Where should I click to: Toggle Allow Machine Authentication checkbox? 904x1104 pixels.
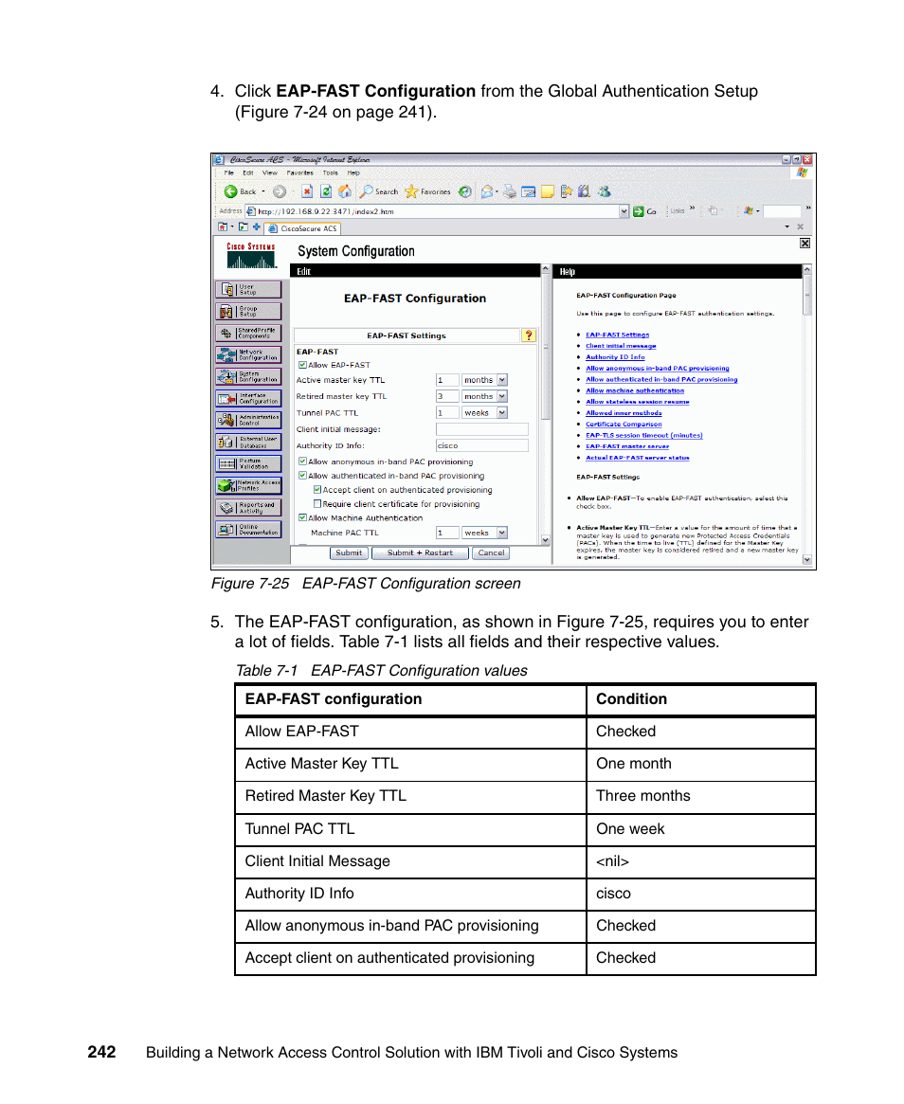coord(302,517)
